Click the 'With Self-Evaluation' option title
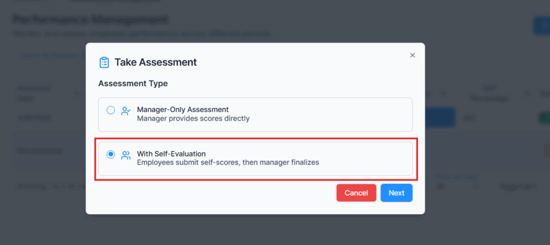550x245 pixels. click(171, 154)
